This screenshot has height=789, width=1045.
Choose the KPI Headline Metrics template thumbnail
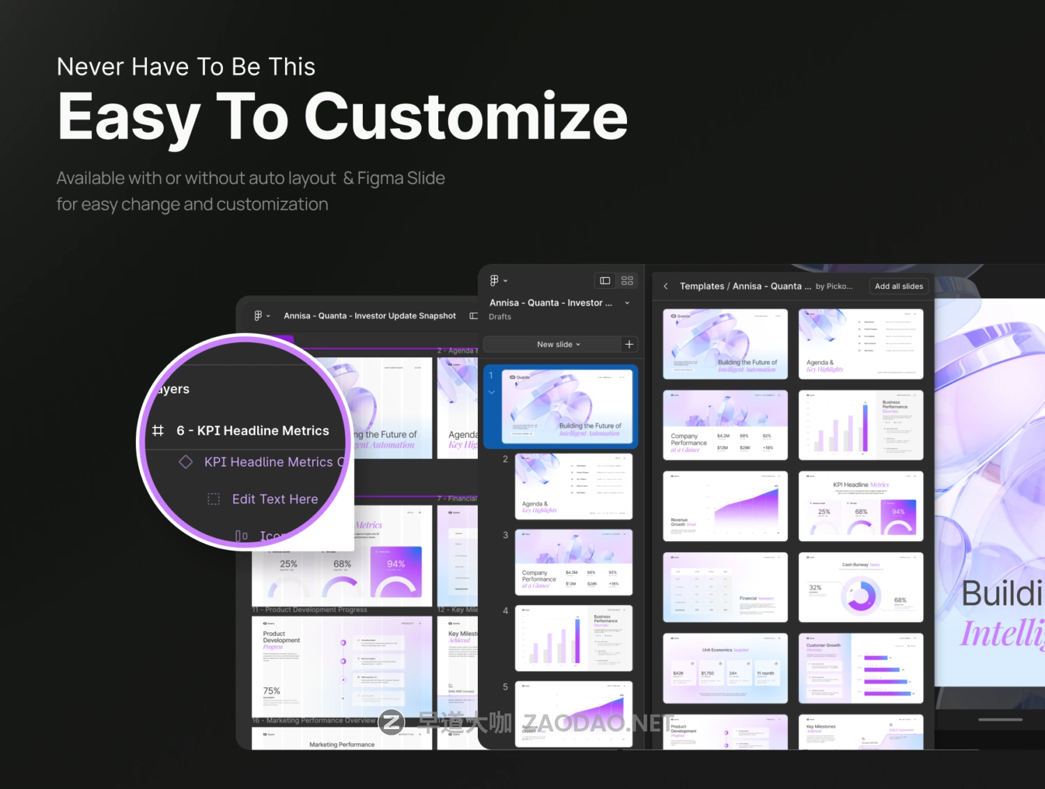(x=861, y=506)
